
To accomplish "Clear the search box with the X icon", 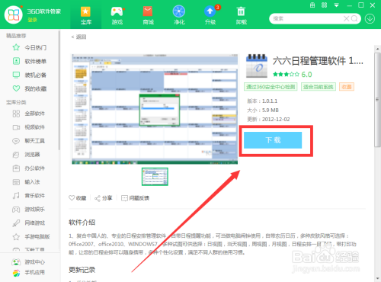I will tap(346, 18).
